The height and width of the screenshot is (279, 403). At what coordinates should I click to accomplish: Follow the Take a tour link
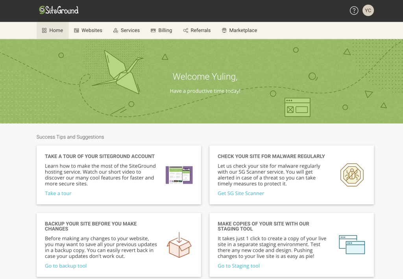[x=58, y=194]
